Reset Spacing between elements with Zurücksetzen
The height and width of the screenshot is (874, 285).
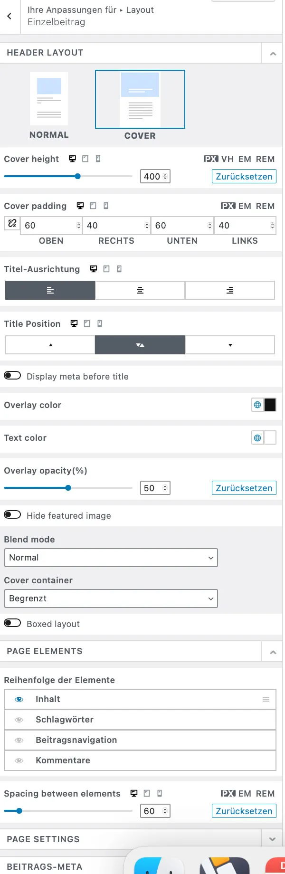coord(244,811)
